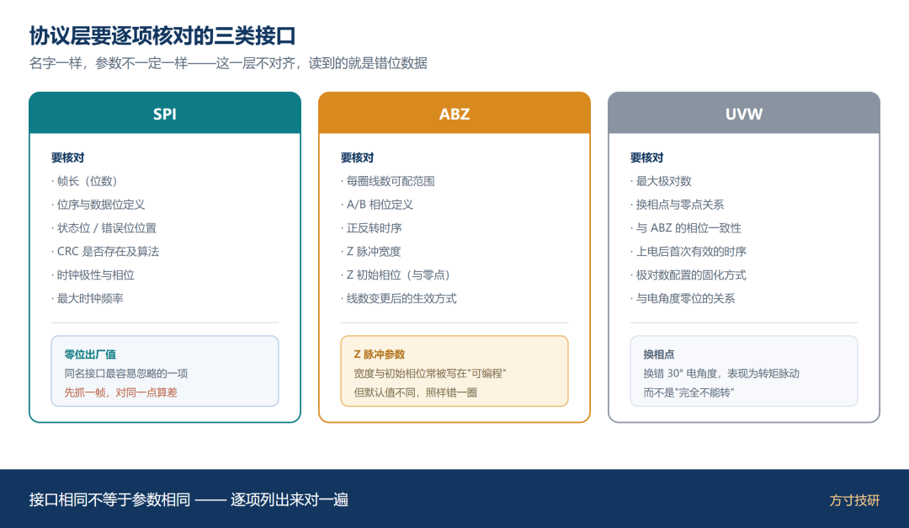Screen dimensions: 909x528
Task: Select the bullet 与电角度零位的关系
Action: point(683,298)
